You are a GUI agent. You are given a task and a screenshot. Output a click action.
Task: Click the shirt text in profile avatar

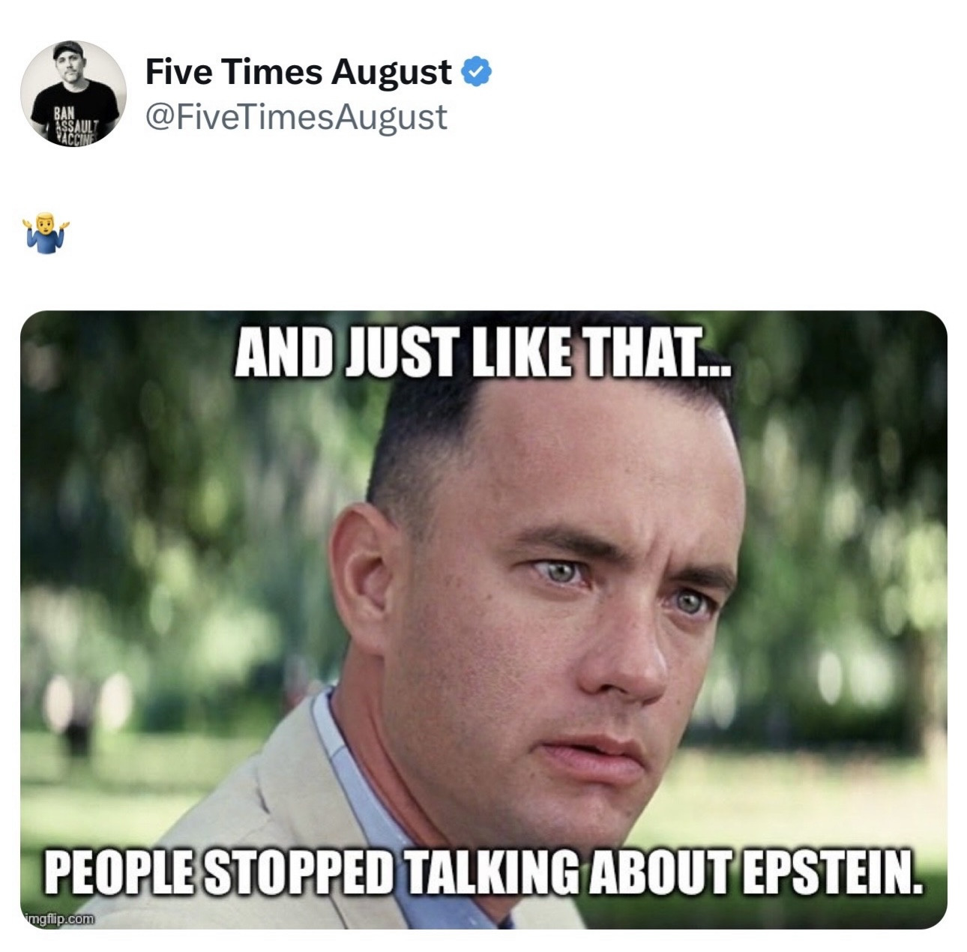(x=73, y=127)
